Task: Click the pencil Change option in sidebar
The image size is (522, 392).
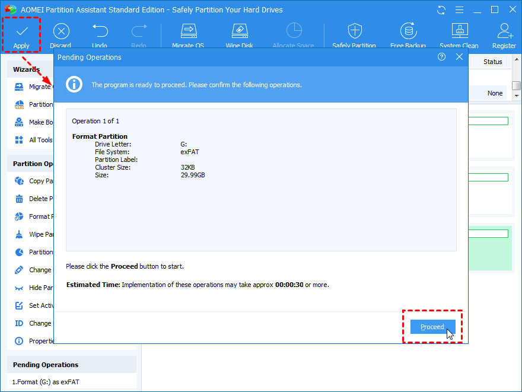Action: pyautogui.click(x=33, y=270)
